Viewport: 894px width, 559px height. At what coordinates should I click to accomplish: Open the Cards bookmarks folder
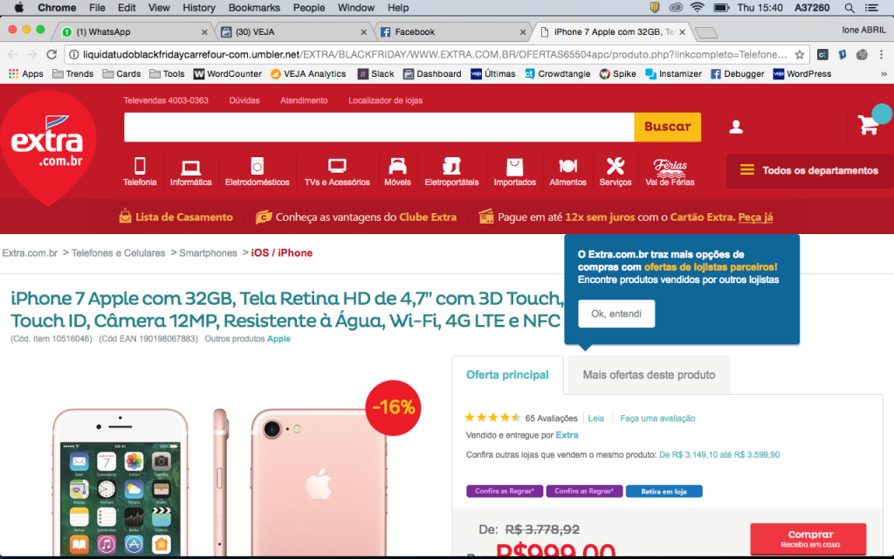coord(121,73)
